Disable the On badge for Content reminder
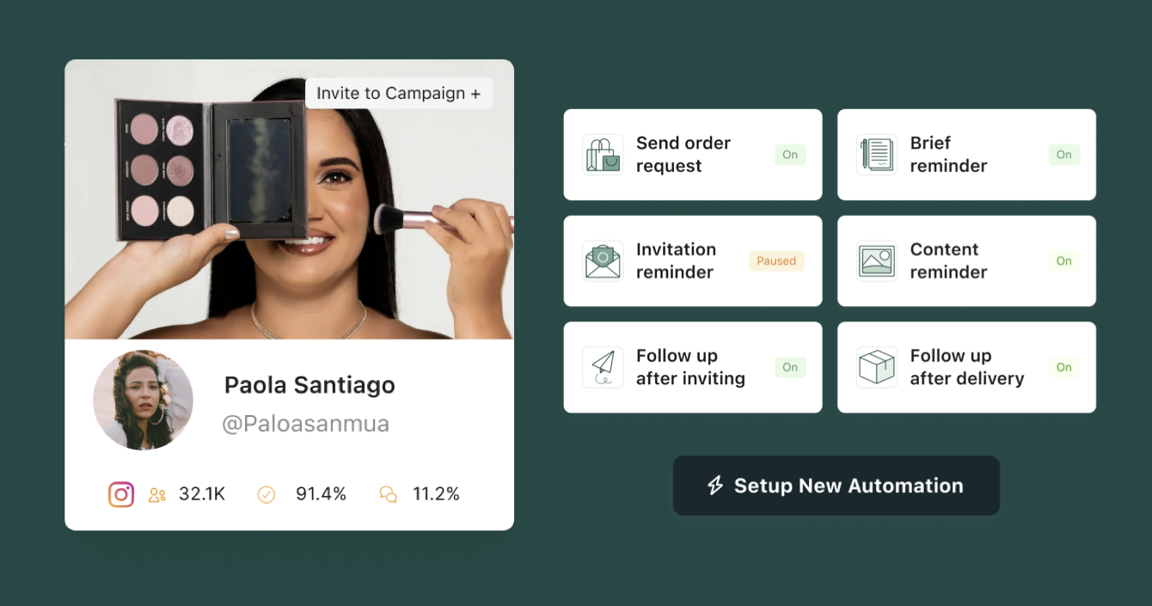The height and width of the screenshot is (606, 1152). point(1064,261)
